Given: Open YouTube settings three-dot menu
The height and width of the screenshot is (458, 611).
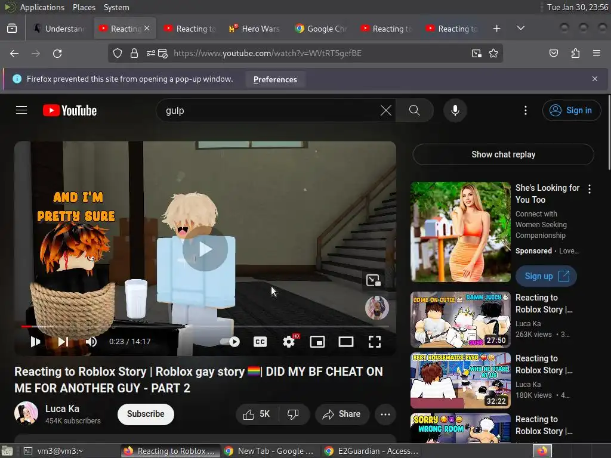Looking at the screenshot, I should [x=525, y=110].
